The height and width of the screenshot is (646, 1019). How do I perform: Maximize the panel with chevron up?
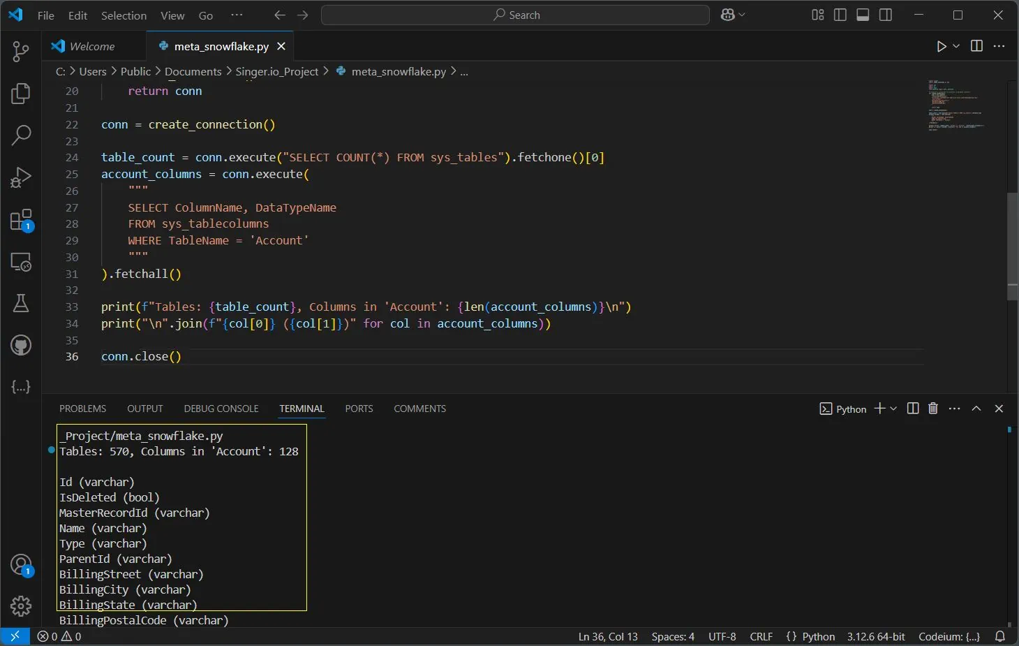(x=976, y=409)
